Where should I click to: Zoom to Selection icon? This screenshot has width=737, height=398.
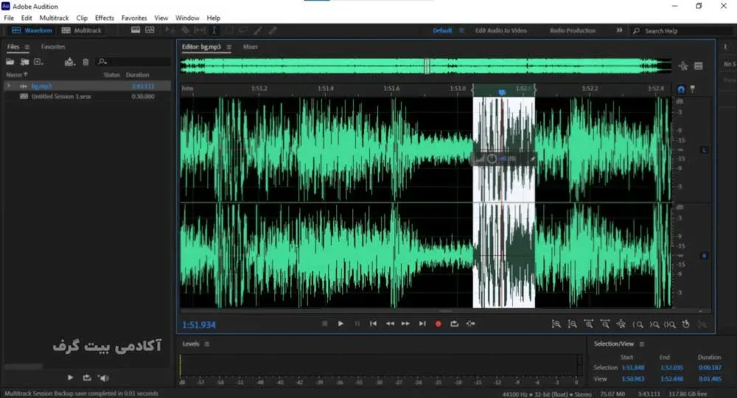[670, 324]
